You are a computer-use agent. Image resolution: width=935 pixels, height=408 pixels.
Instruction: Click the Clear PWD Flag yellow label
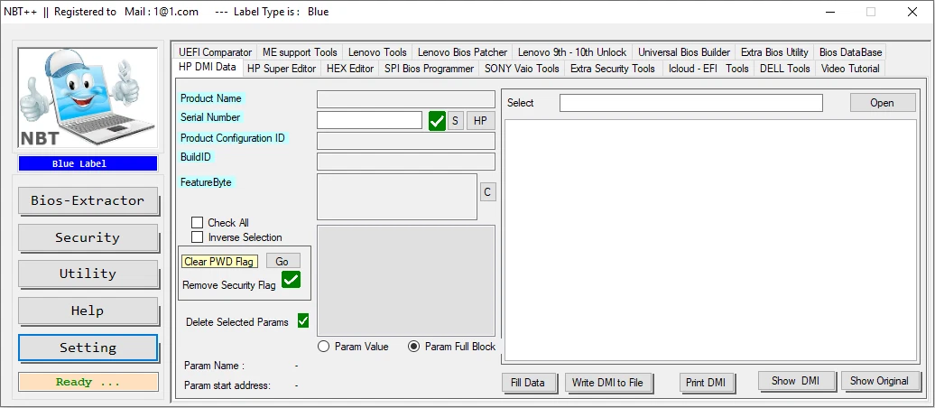click(x=219, y=261)
